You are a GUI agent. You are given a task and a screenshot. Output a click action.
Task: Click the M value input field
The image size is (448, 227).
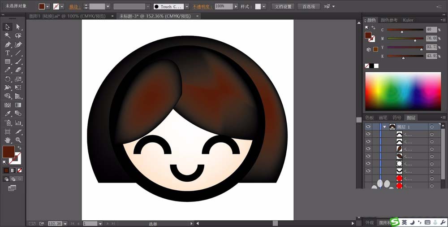click(431, 39)
